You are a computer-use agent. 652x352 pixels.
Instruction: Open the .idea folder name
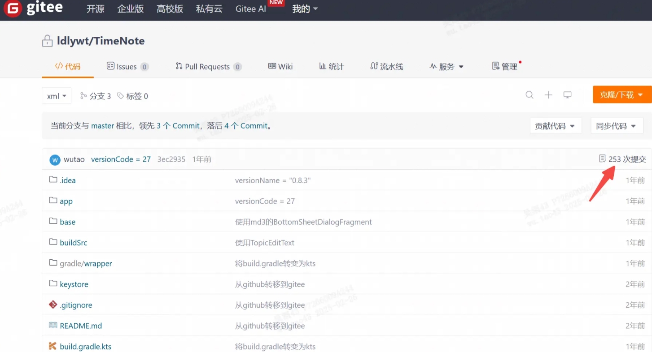[68, 180]
